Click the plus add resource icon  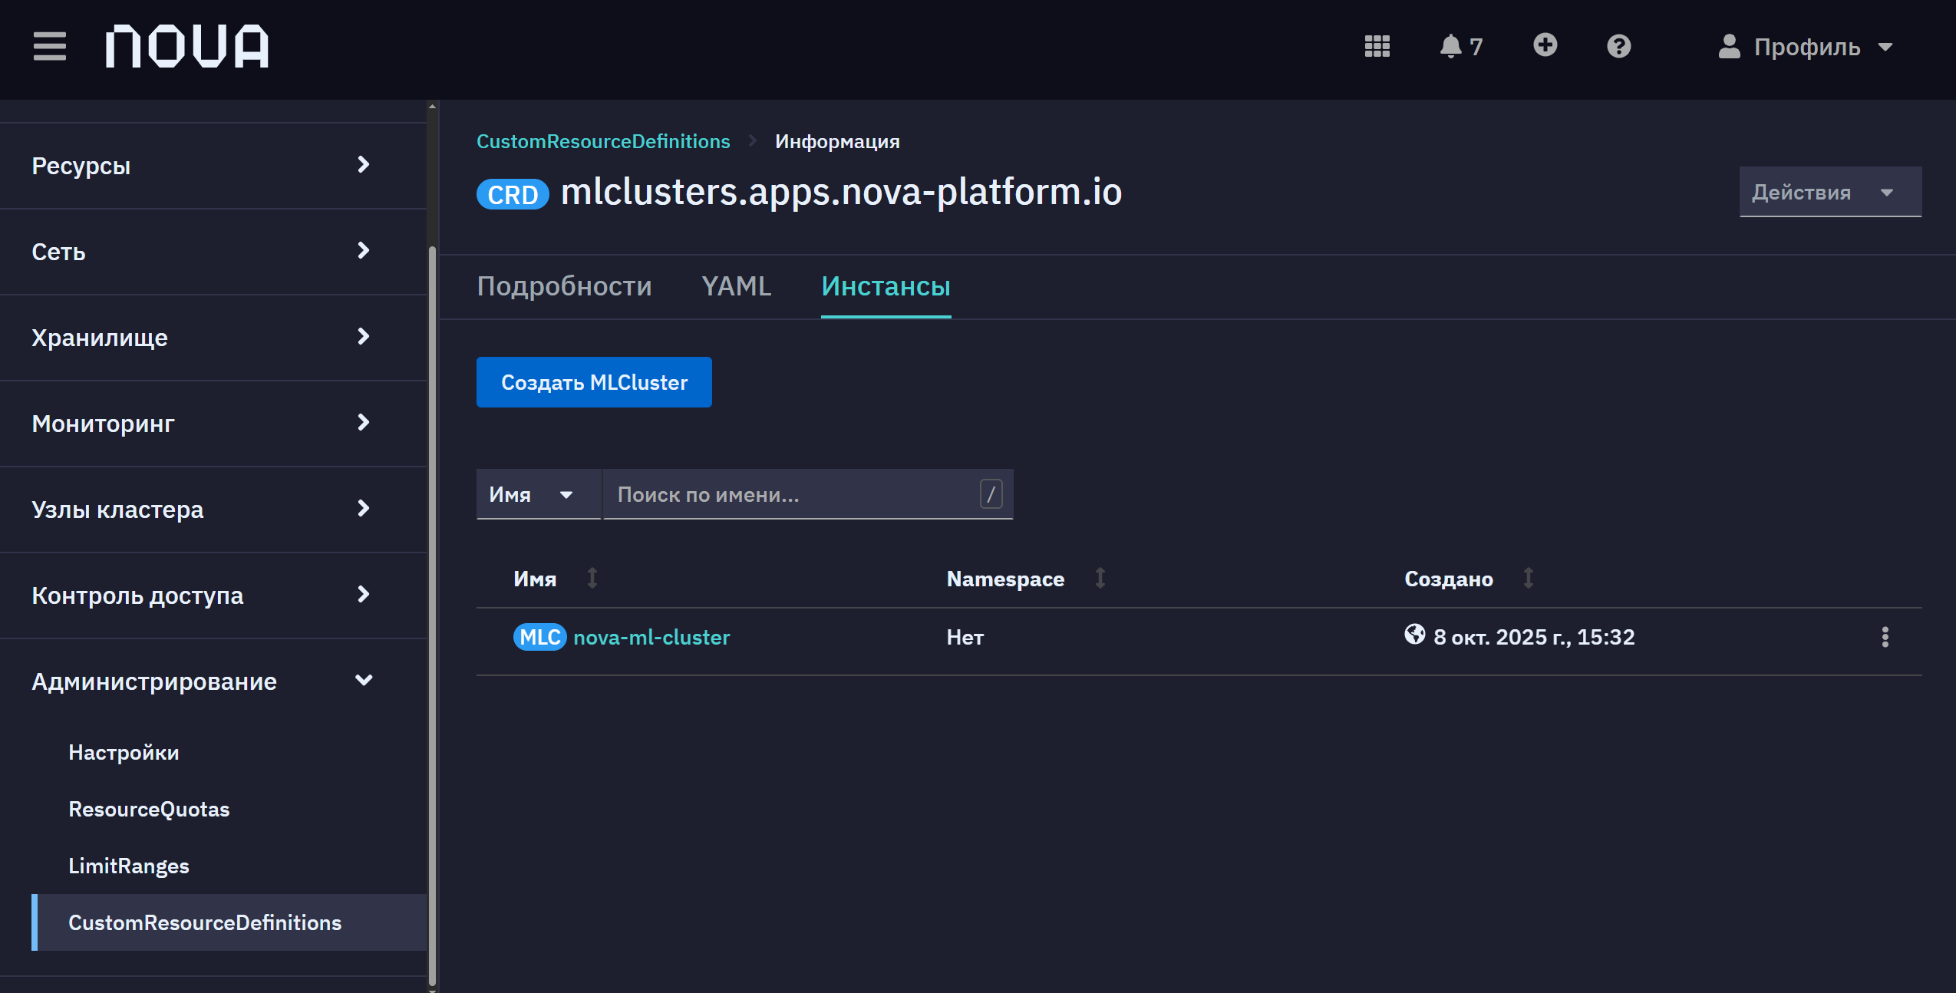click(x=1545, y=45)
